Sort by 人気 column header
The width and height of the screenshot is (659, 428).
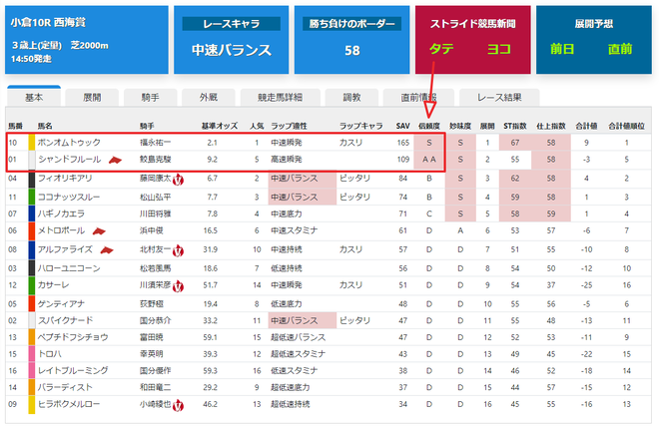pos(257,126)
